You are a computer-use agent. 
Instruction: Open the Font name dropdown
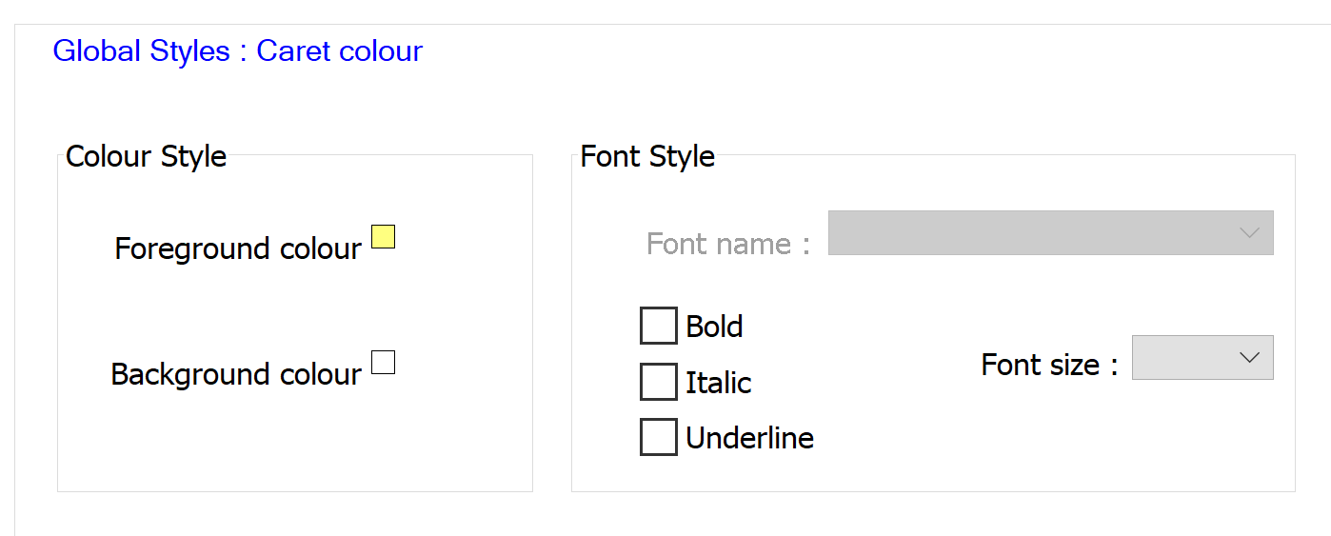click(x=1051, y=232)
